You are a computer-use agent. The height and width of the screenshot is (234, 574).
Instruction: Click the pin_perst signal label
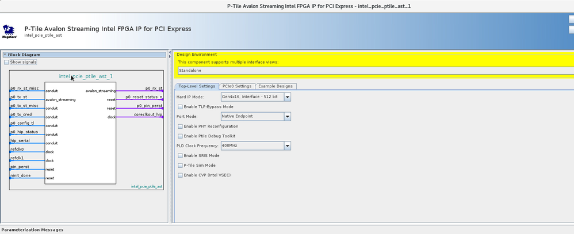pos(20,167)
